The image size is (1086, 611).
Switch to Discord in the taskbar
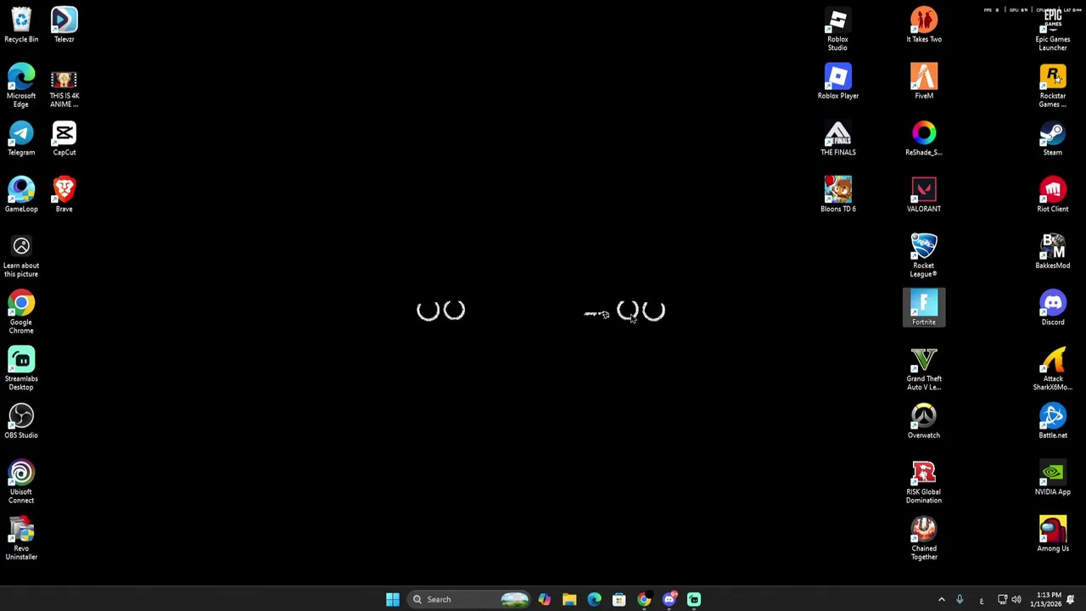[669, 599]
